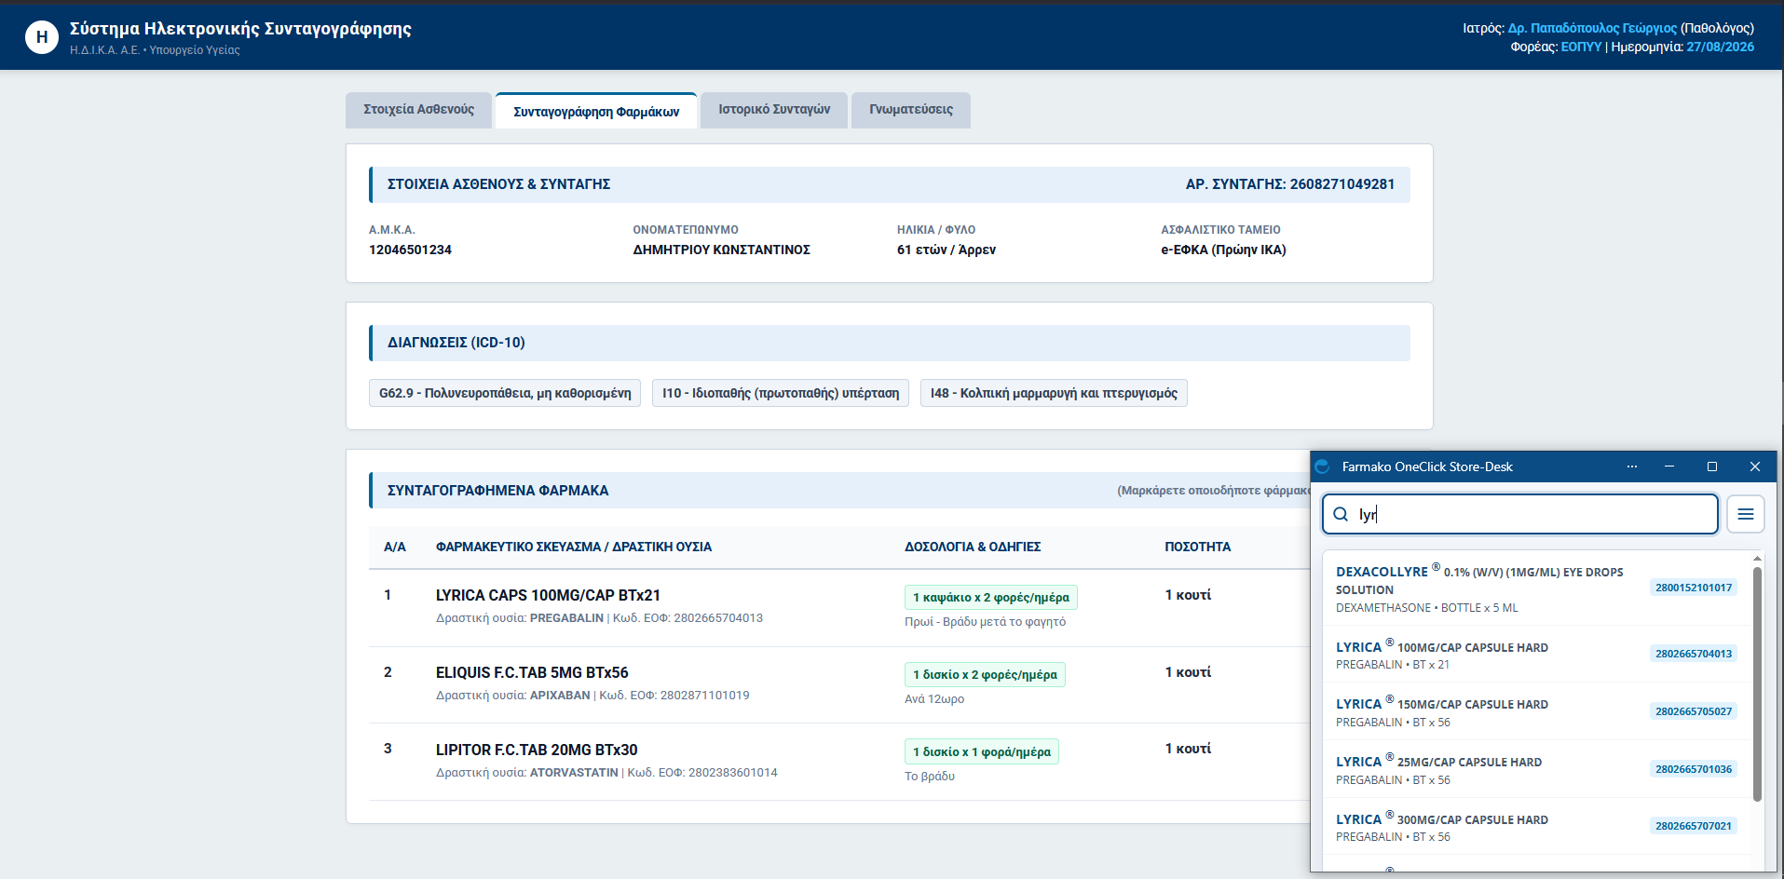Open the hamburger menu in Farmako window
This screenshot has height=879, width=1784.
[x=1745, y=514]
